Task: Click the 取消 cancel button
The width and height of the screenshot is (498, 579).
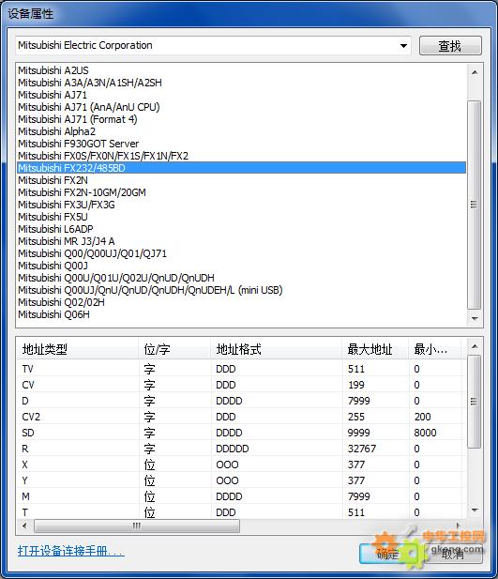Action: [453, 554]
